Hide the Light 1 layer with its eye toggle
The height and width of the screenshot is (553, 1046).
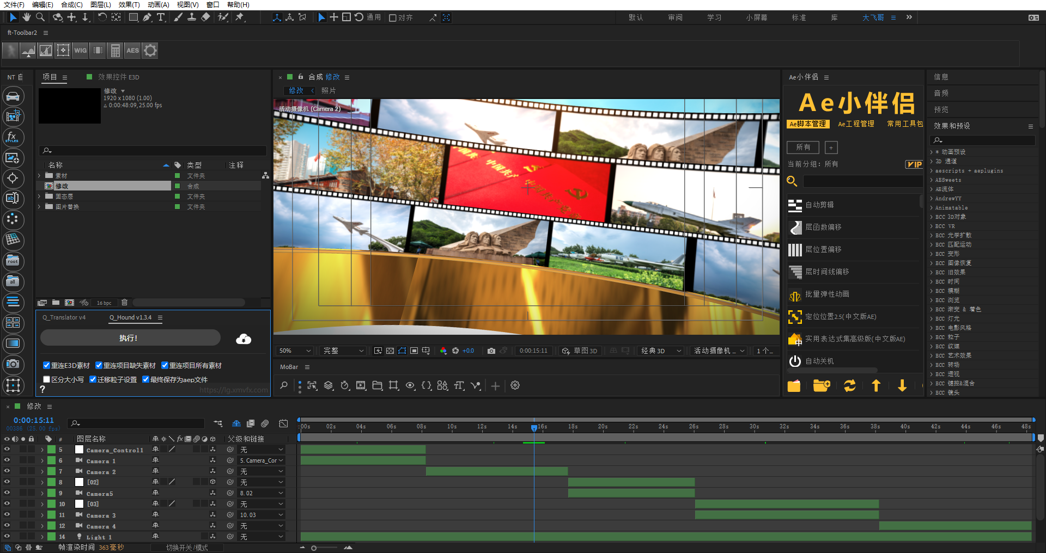(7, 537)
